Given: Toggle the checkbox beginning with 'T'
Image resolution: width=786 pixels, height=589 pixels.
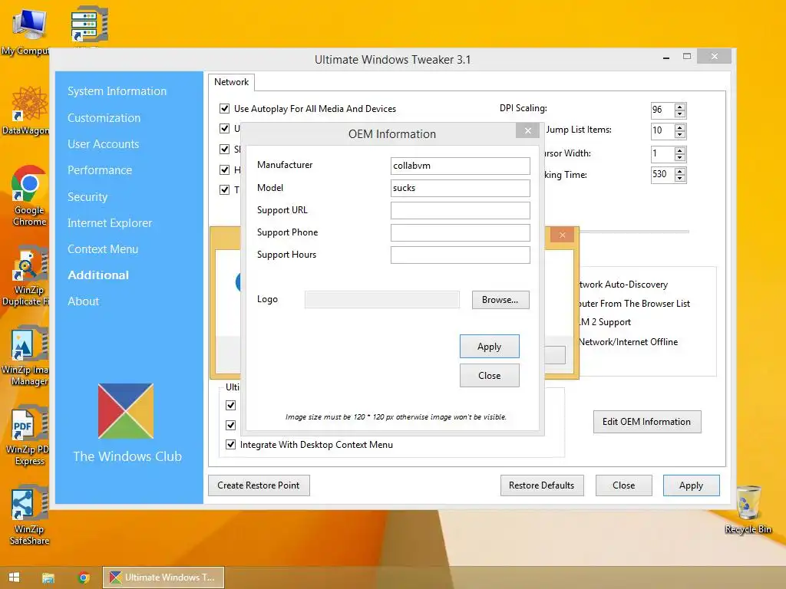Looking at the screenshot, I should pos(225,189).
